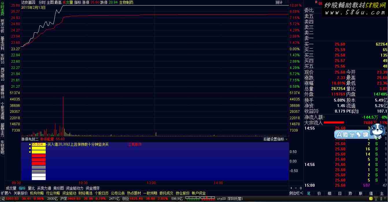The width and height of the screenshot is (388, 202).
Task: Open 一致预期 in the bottom toolbar
Action: click(150, 193)
